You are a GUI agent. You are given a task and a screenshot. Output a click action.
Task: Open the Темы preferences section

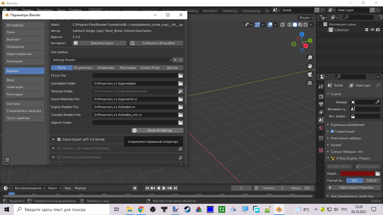(x=25, y=32)
